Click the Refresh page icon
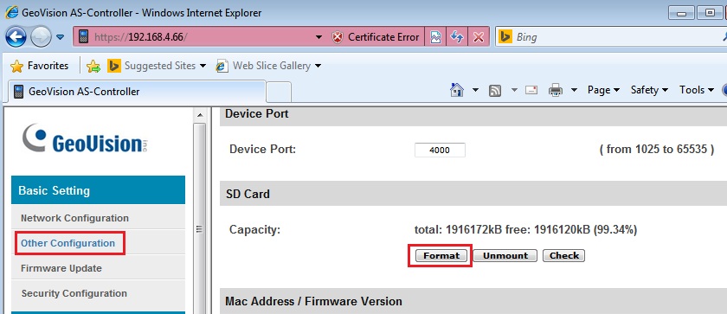Screen dimensions: 727x314 [x=457, y=37]
